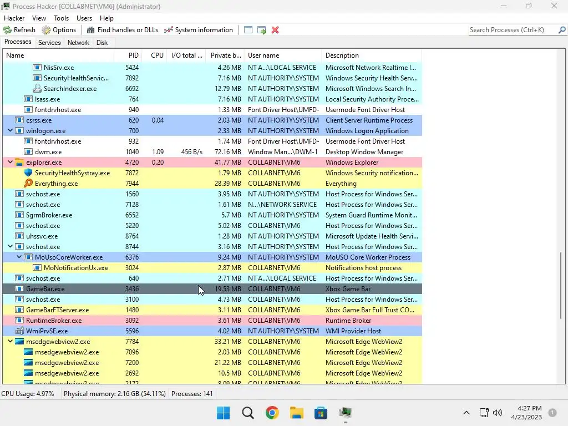Click the SearchIndexer.exe icon
The width and height of the screenshot is (568, 426).
[x=37, y=88]
